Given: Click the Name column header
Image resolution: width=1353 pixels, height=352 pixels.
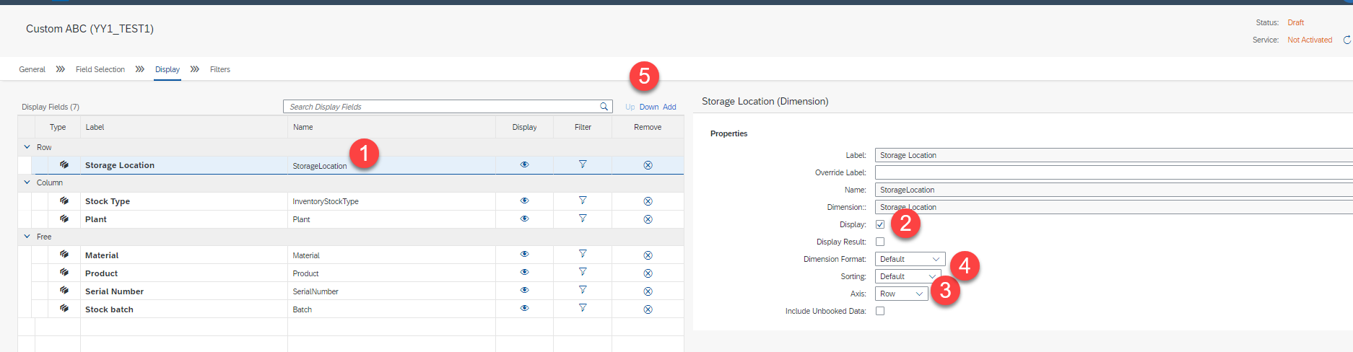Looking at the screenshot, I should point(303,127).
